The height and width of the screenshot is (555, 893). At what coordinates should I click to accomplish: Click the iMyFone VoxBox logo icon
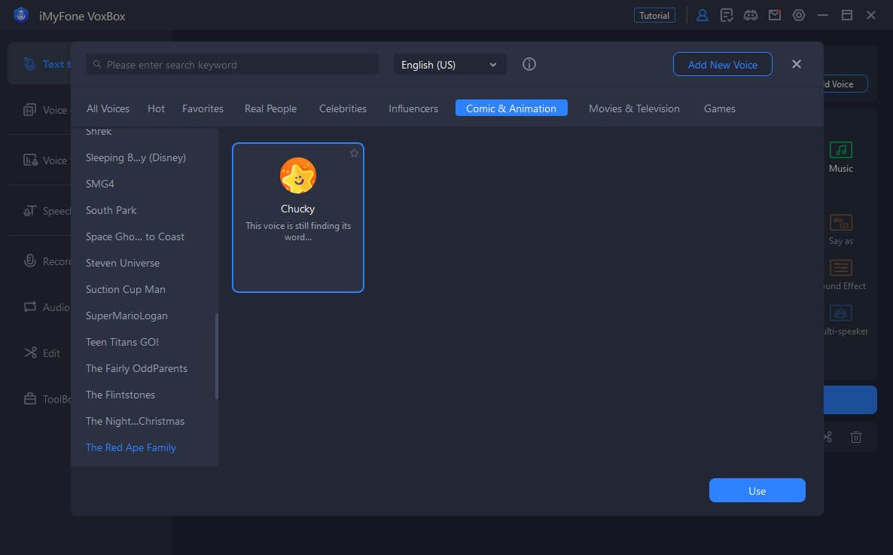(x=21, y=15)
